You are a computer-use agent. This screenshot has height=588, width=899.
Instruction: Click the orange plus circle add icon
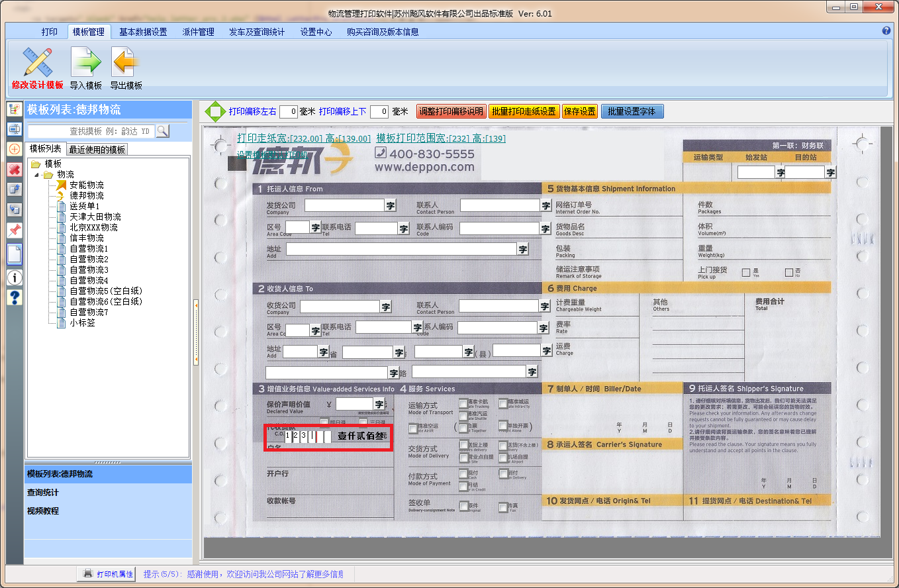click(15, 149)
